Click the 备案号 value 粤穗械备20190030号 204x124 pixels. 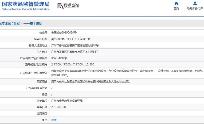[64, 32]
